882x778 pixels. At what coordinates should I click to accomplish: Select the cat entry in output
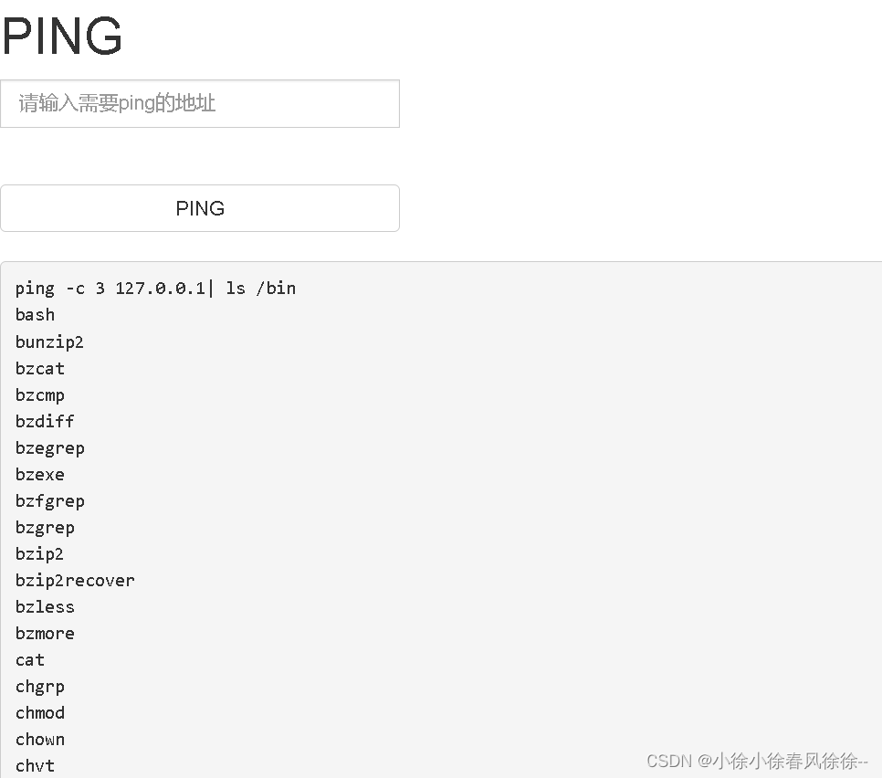pyautogui.click(x=29, y=659)
